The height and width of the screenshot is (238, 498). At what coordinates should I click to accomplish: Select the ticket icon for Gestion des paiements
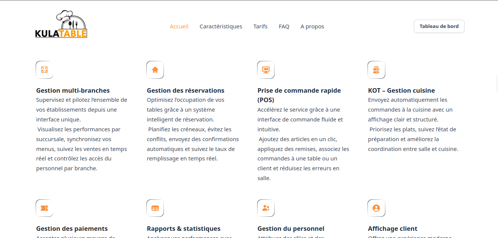(44, 208)
